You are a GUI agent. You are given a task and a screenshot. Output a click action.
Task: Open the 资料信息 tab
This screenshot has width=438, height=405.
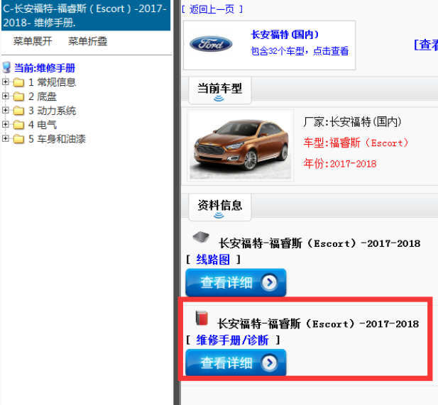coord(220,207)
